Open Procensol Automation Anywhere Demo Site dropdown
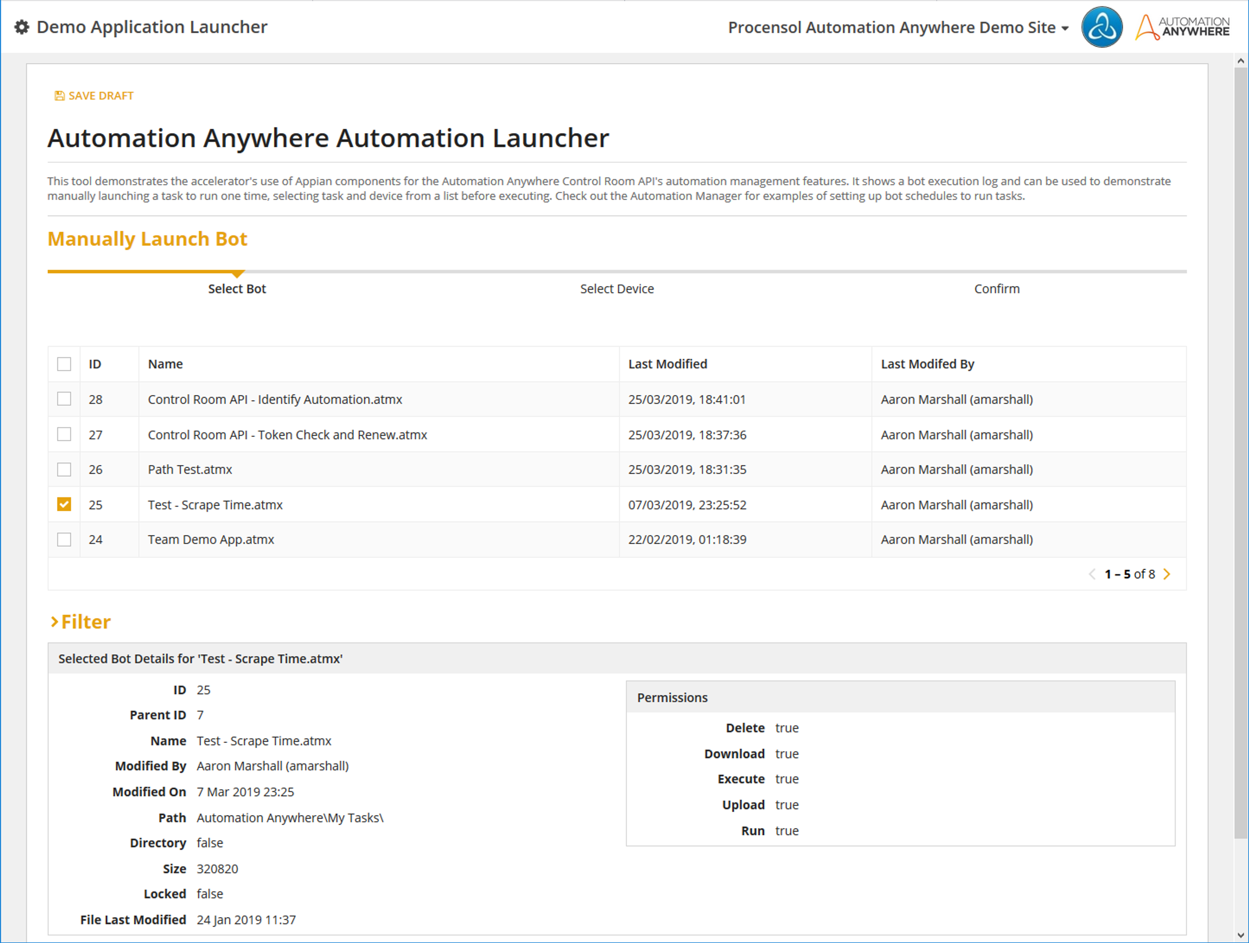1249x943 pixels. pos(898,27)
